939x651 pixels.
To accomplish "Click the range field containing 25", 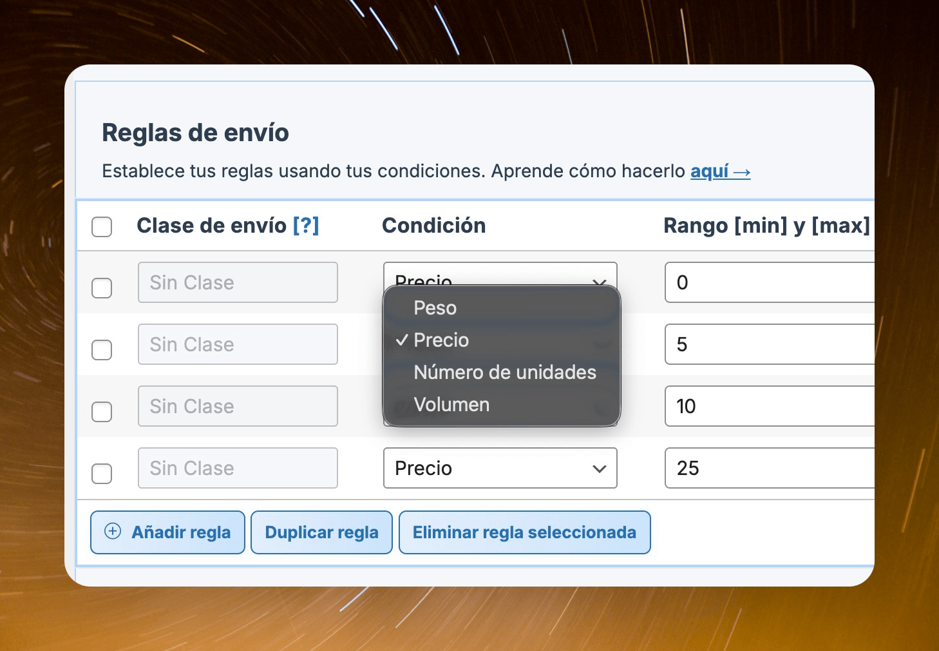I will tap(769, 469).
